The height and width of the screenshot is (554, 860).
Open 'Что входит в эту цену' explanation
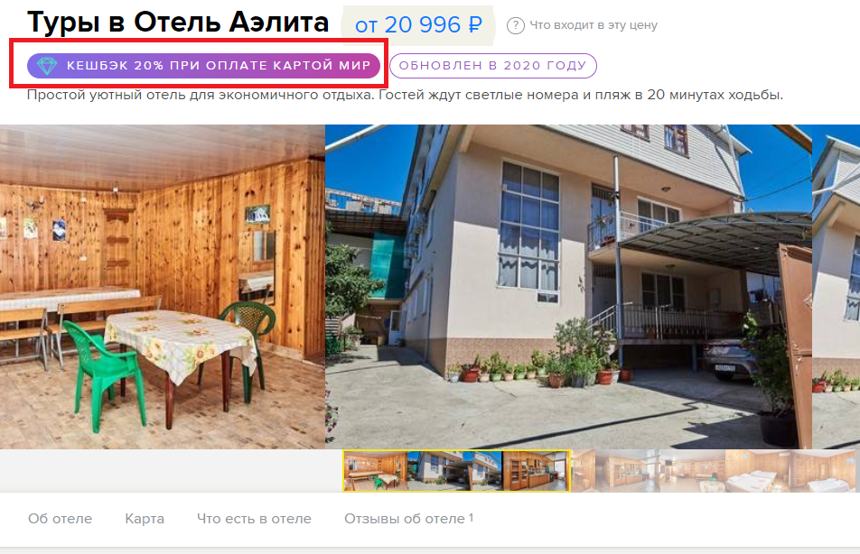[593, 25]
